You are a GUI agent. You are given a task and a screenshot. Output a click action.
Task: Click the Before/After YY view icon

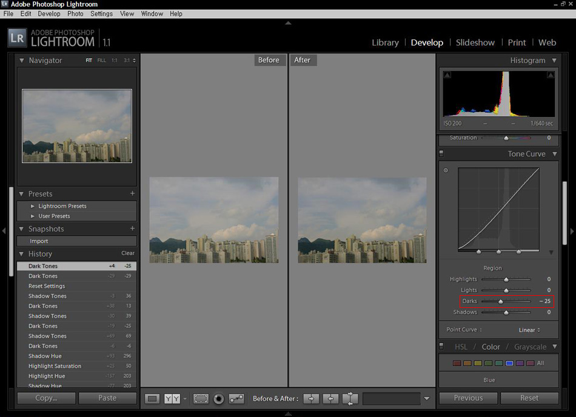coord(172,398)
